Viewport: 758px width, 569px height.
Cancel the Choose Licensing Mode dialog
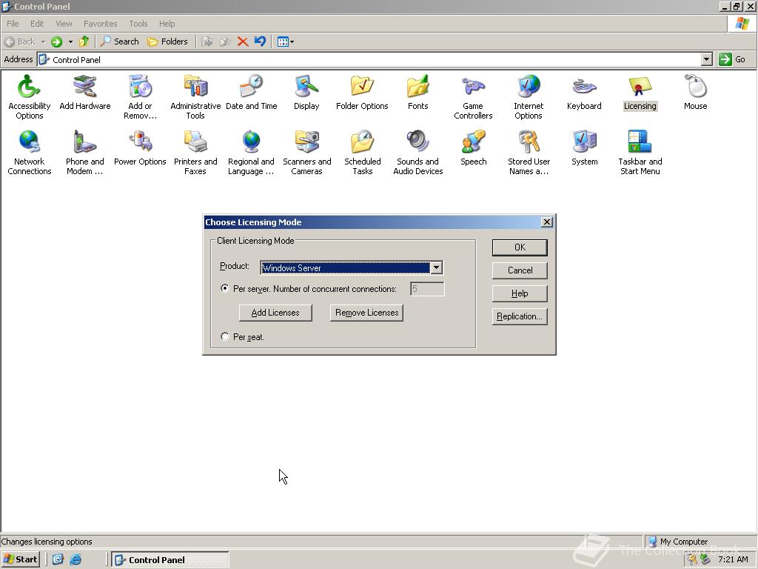pyautogui.click(x=520, y=270)
